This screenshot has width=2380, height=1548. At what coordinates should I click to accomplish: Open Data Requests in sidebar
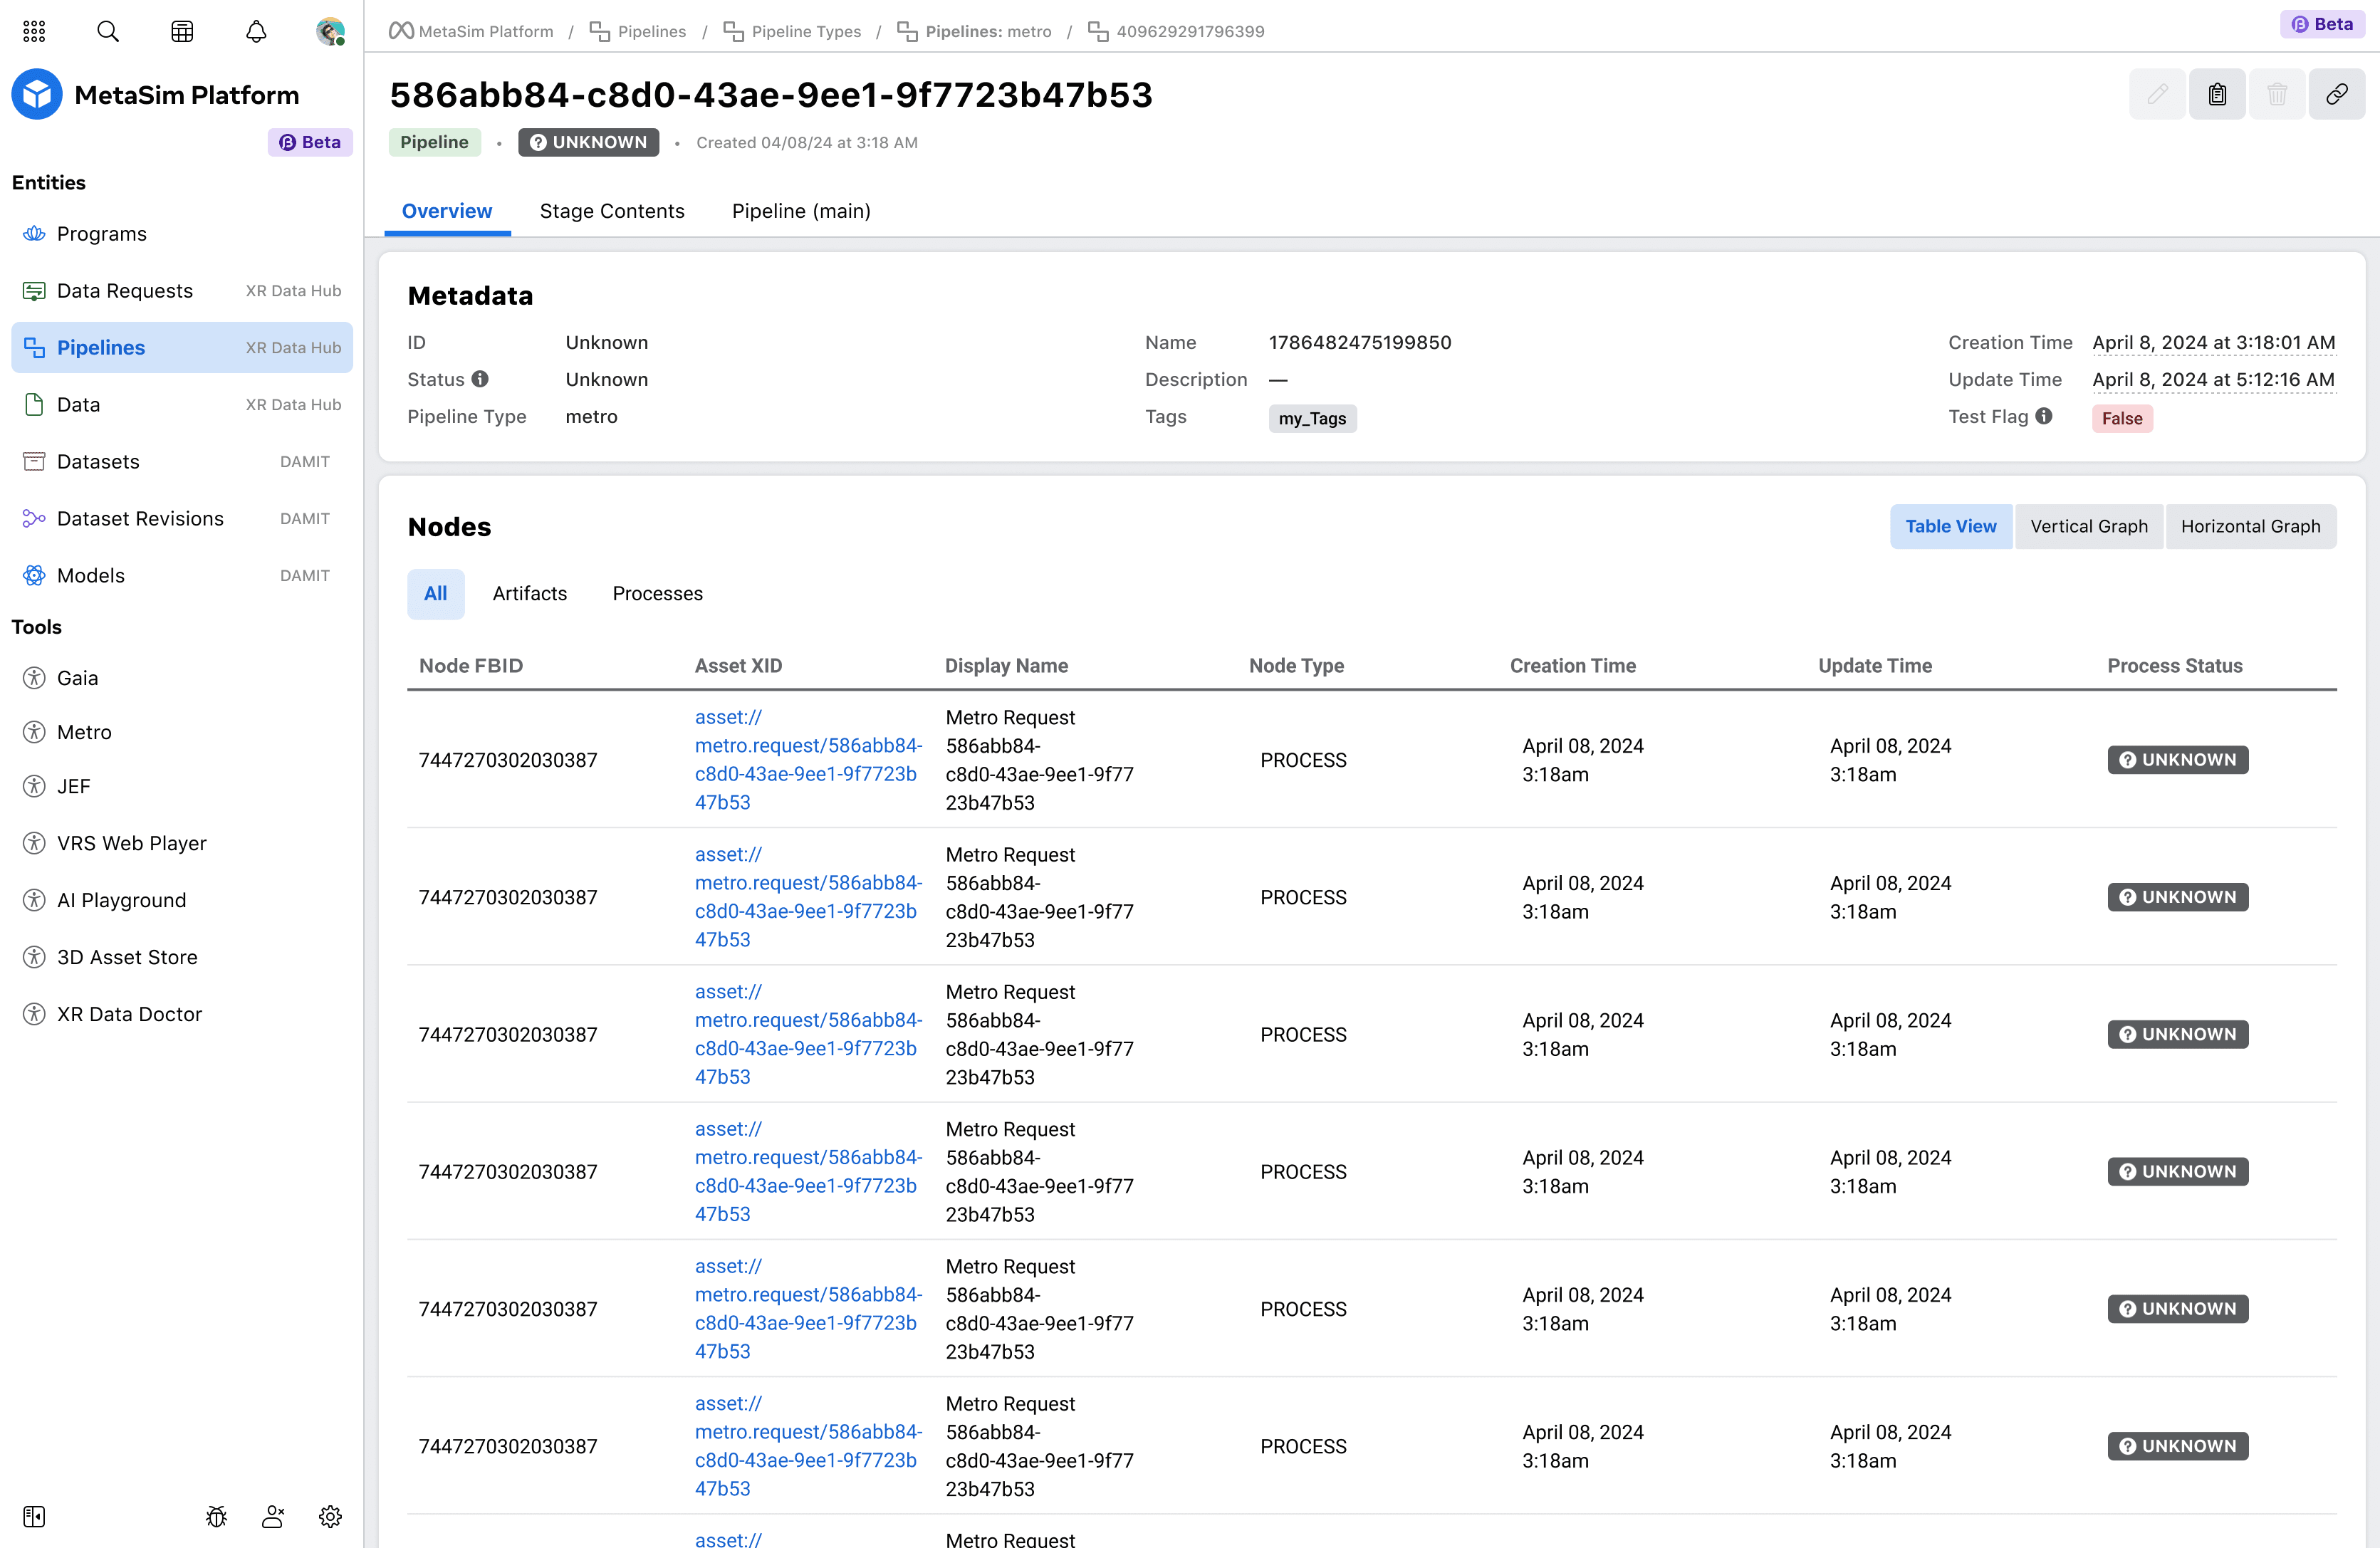pos(125,290)
